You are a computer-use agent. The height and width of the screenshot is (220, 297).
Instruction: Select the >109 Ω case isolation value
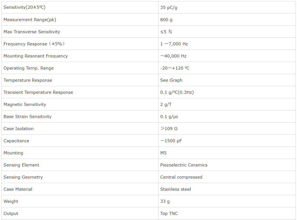(169, 128)
